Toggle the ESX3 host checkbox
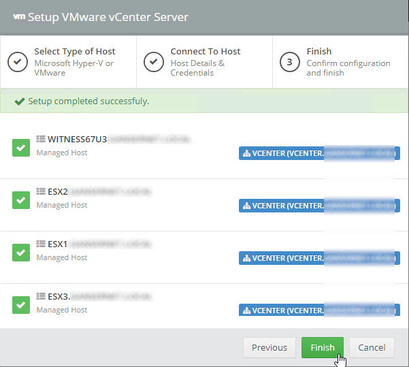The image size is (409, 367). click(21, 305)
